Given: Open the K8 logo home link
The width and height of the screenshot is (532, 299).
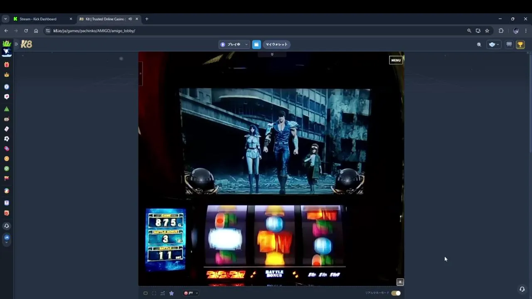Looking at the screenshot, I should point(26,44).
